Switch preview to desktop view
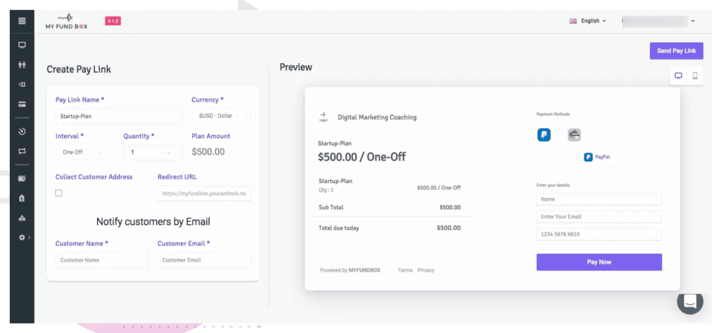722x333 pixels. [x=678, y=76]
